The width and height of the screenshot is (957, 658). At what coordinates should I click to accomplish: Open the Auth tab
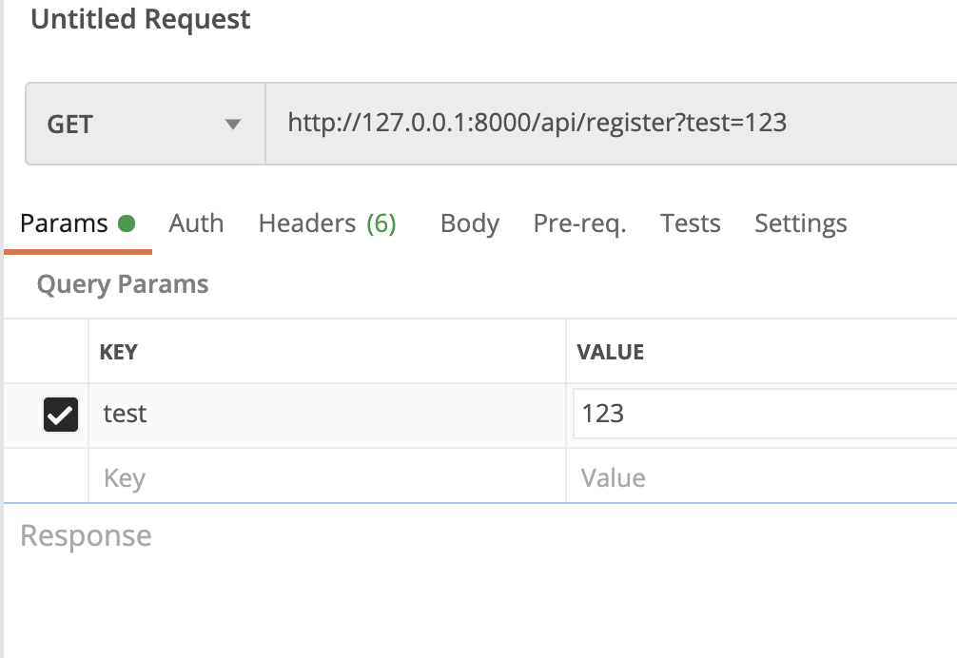click(196, 223)
